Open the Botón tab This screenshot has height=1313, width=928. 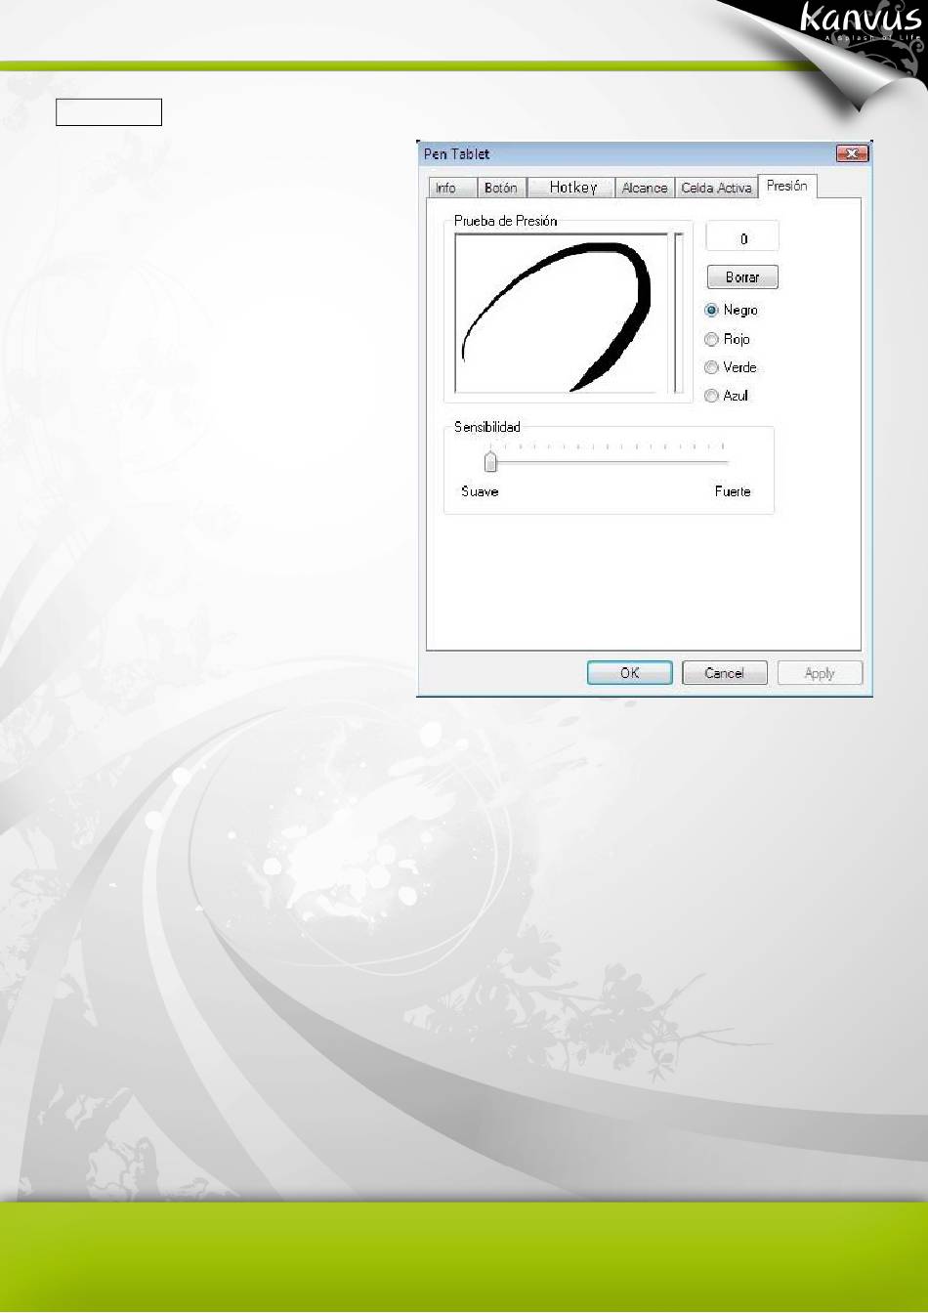[501, 188]
